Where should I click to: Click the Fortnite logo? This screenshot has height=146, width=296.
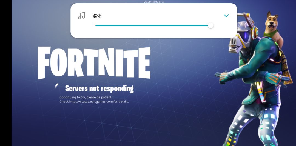click(94, 63)
